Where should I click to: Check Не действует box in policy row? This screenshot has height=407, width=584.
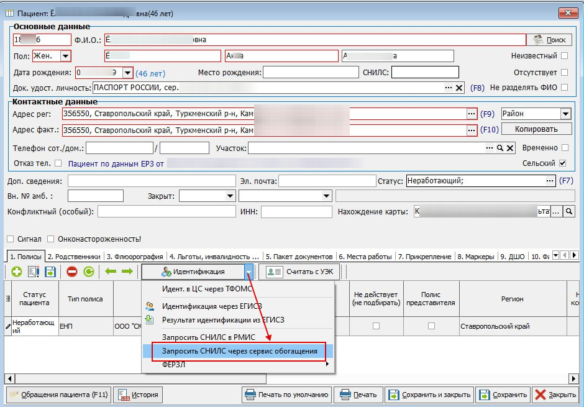376,326
